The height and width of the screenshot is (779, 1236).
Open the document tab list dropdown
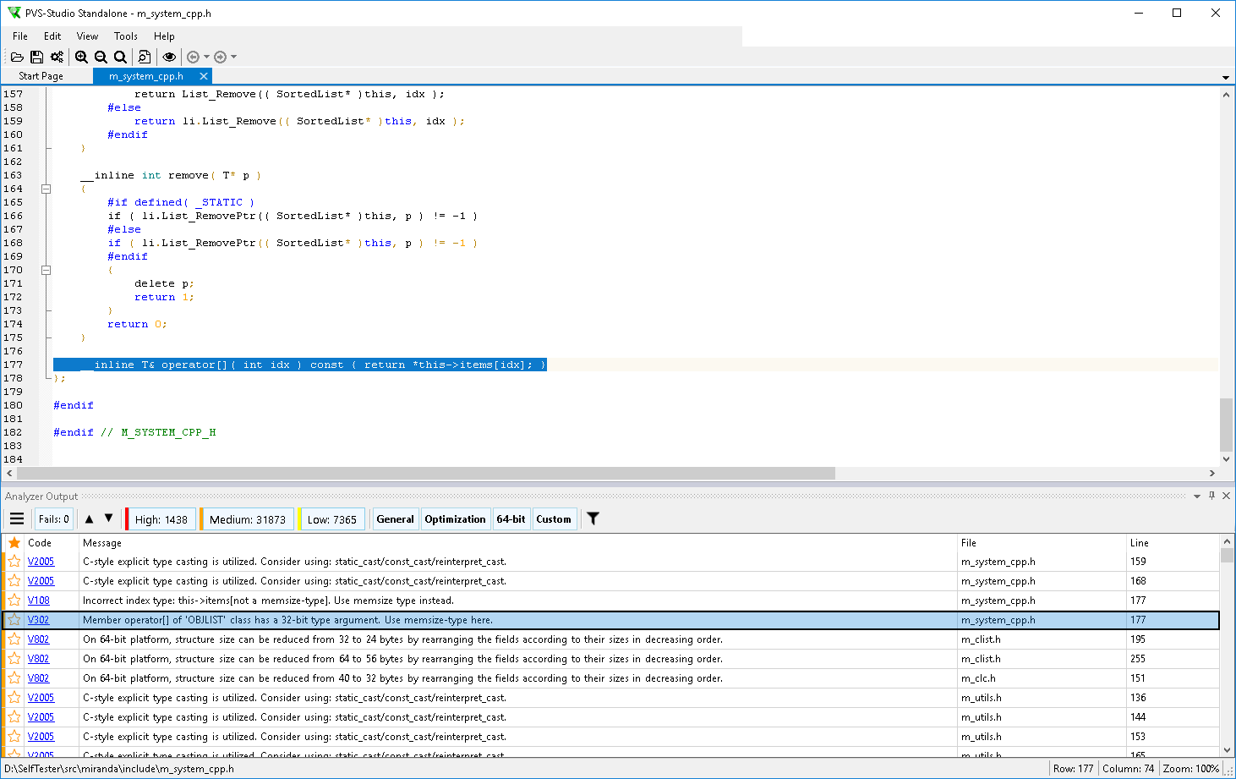(x=1225, y=77)
